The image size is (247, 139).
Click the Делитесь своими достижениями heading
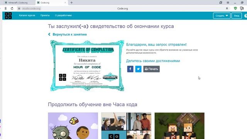click(x=153, y=61)
